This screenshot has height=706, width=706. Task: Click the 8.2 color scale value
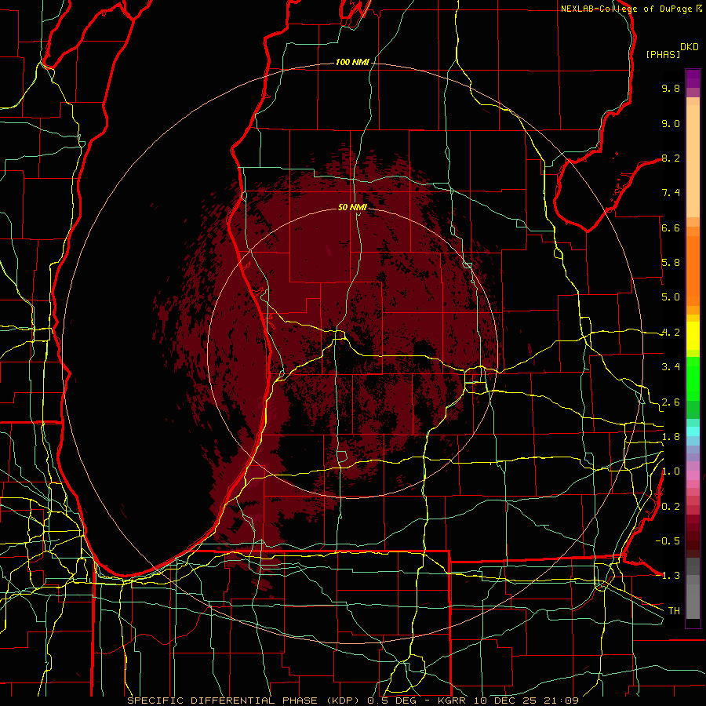[671, 158]
